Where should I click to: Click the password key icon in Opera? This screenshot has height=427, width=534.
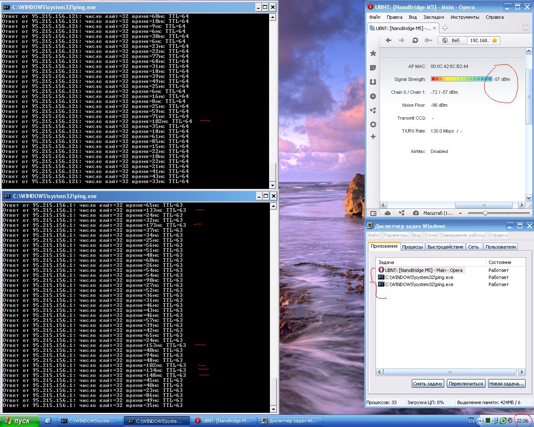[x=428, y=40]
